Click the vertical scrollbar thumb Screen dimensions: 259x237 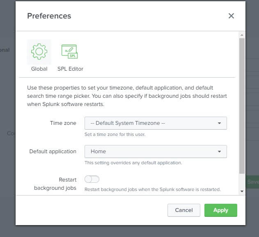click(242, 106)
